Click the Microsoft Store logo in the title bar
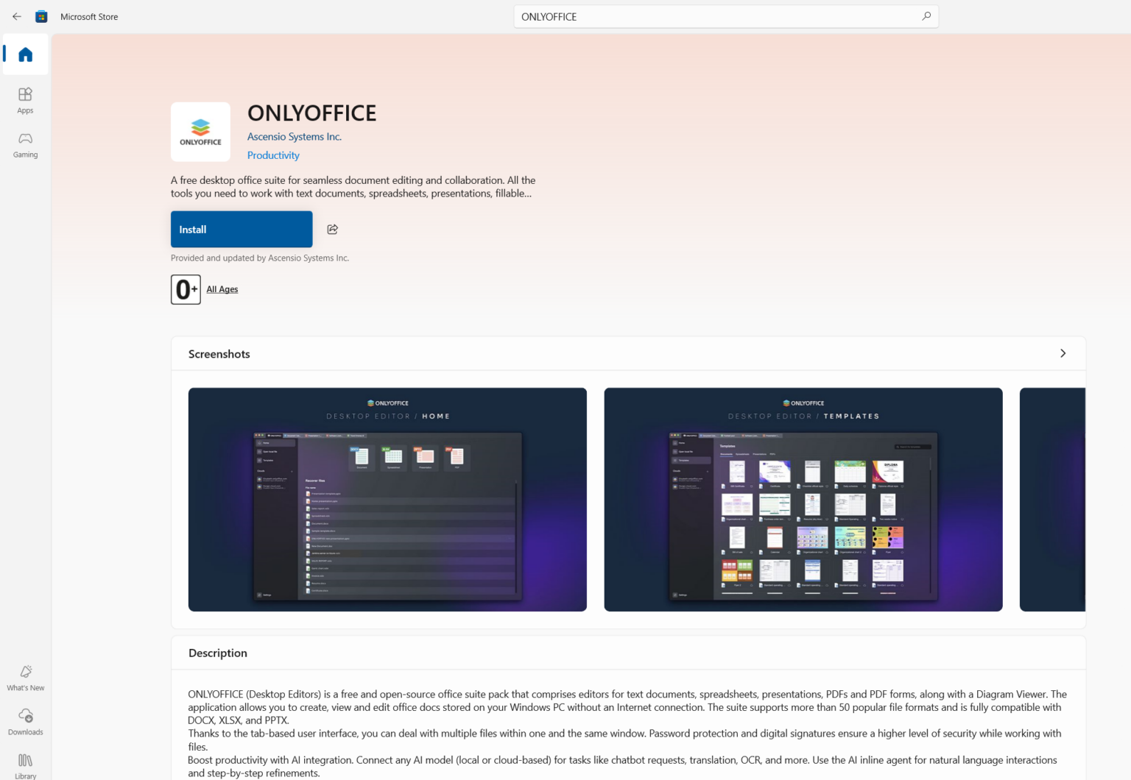Image resolution: width=1131 pixels, height=780 pixels. tap(41, 16)
